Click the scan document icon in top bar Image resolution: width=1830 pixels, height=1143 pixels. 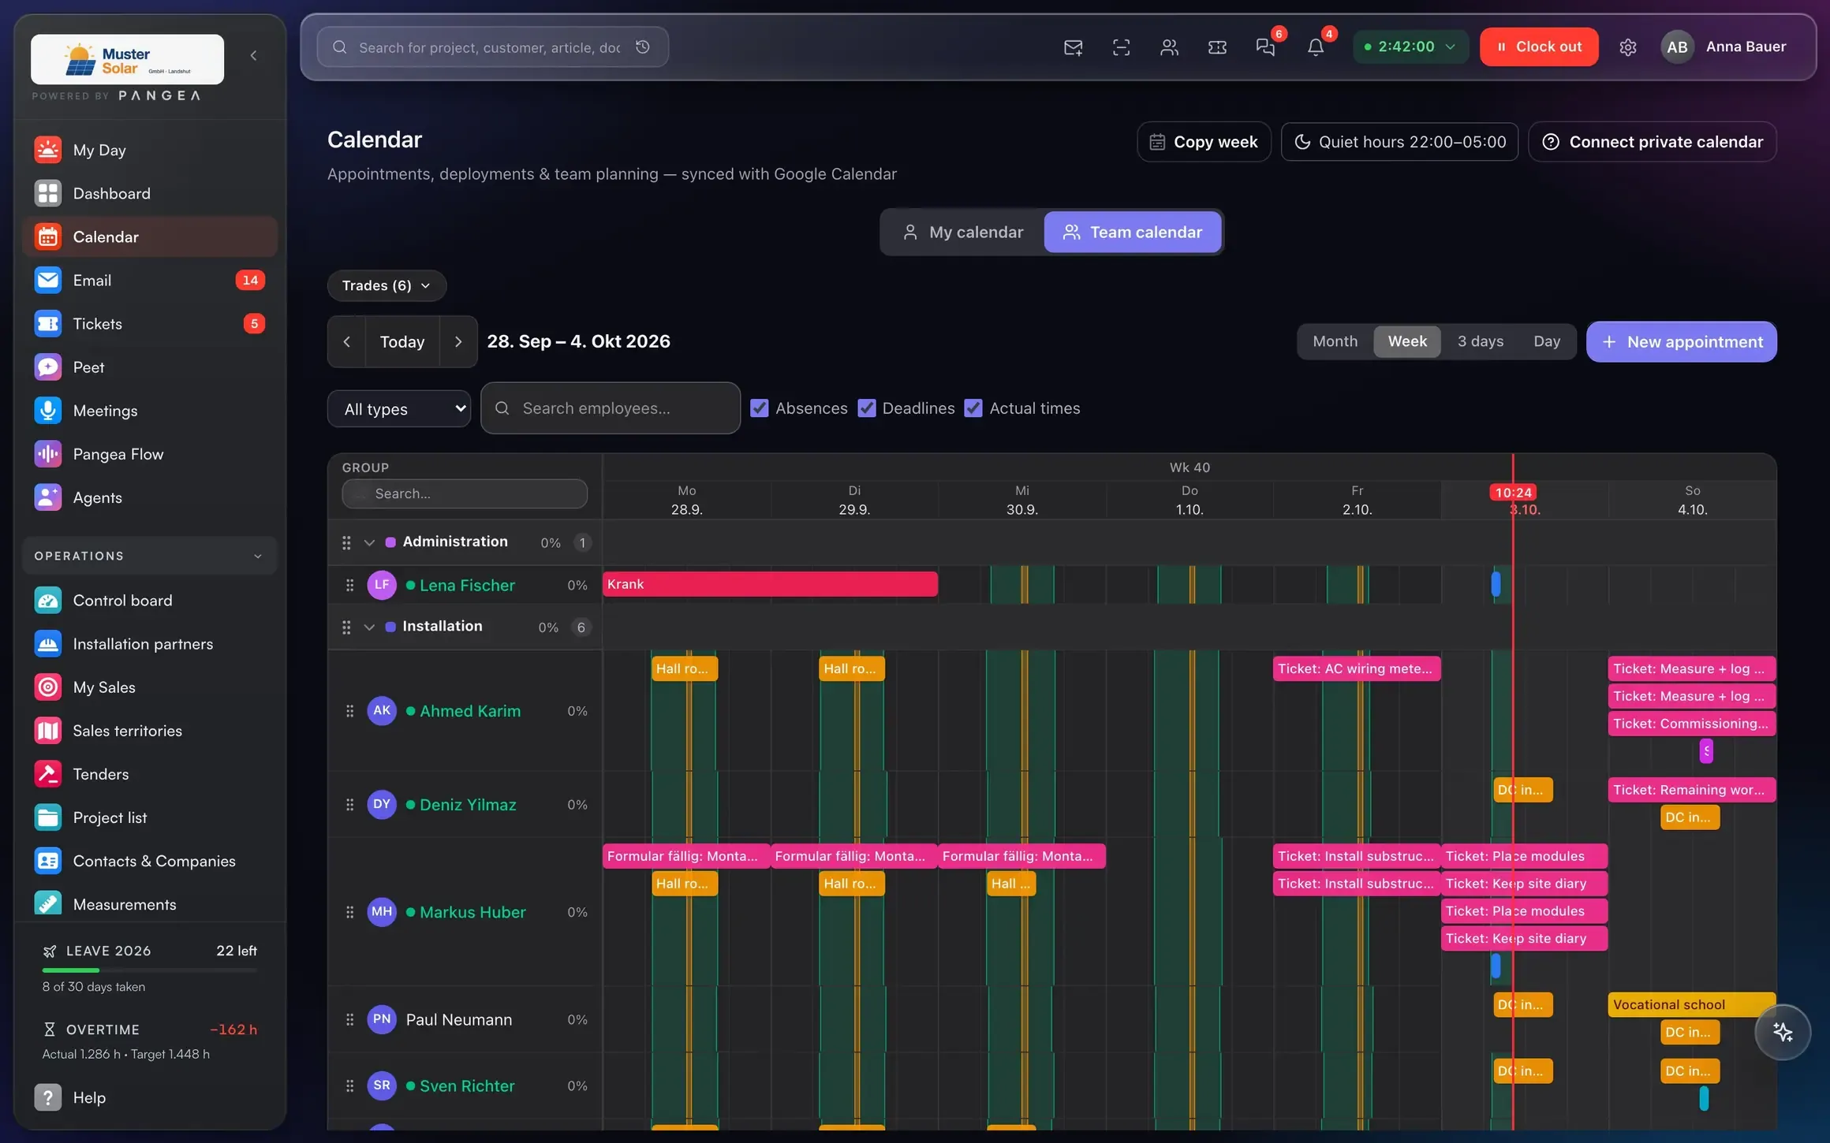point(1121,47)
